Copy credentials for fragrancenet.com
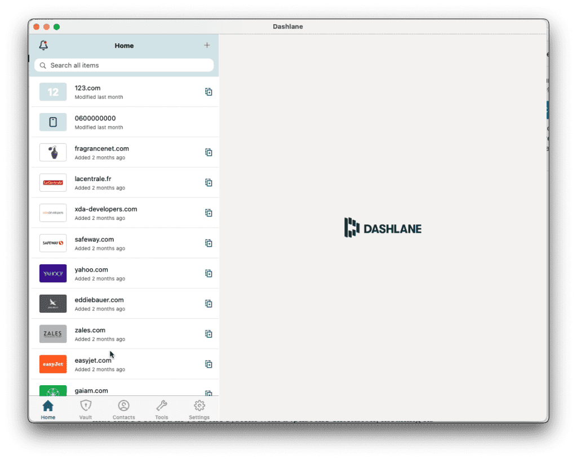The width and height of the screenshot is (577, 460). pos(208,152)
